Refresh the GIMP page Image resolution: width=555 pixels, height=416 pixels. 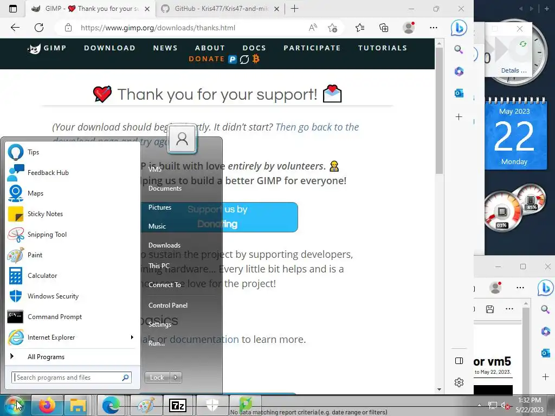coord(39,28)
